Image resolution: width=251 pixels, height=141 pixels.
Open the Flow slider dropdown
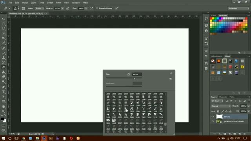coord(86,8)
